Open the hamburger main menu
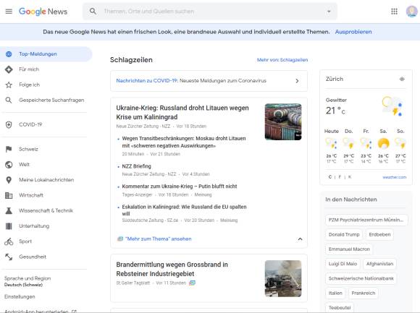This screenshot has height=313, width=420. coord(9,12)
